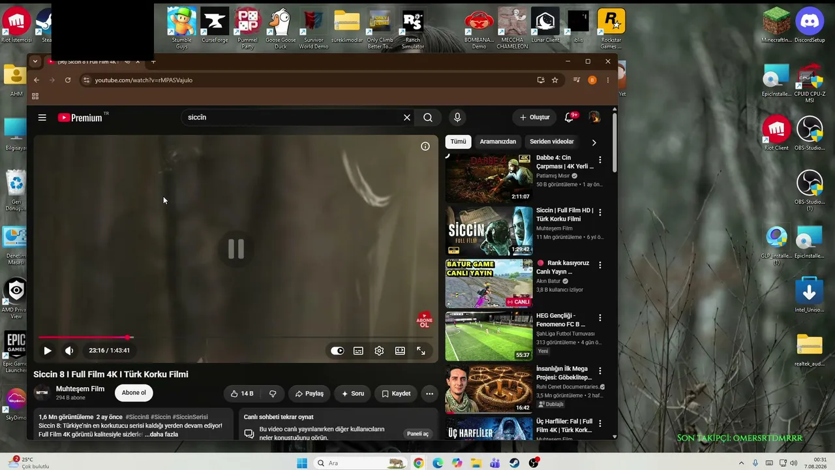Viewport: 835px width, 470px height.
Task: Open the #Siccin8 hashtag link
Action: [x=137, y=417]
